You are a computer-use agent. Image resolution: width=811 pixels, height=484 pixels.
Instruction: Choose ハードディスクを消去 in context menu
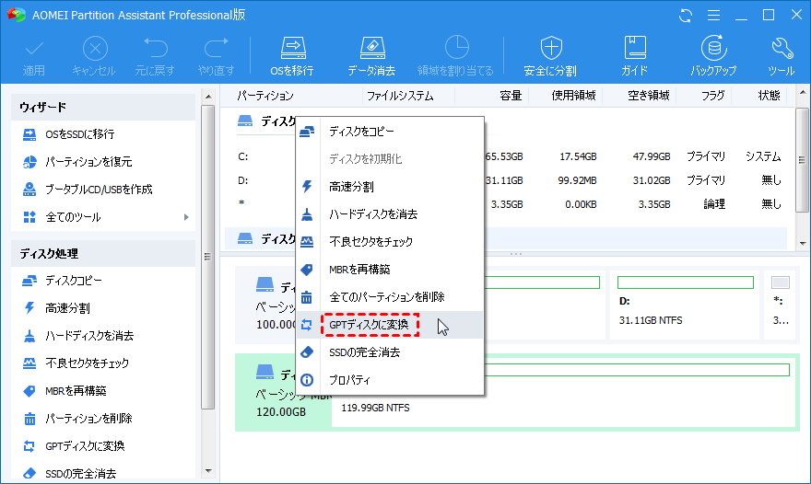coord(390,214)
